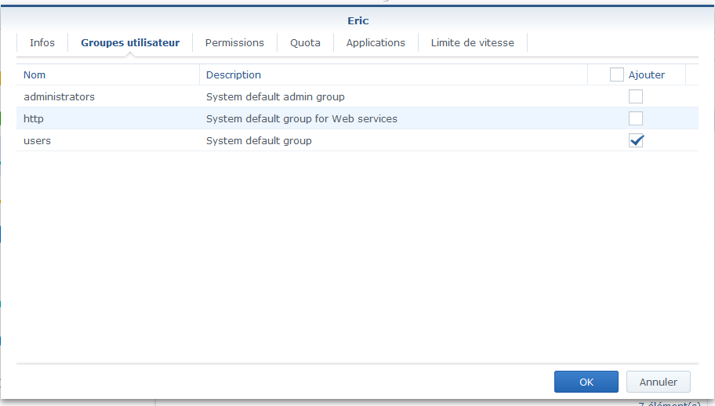Screen dimensions: 715x406
Task: Select the administrators group name
Action: [x=59, y=96]
